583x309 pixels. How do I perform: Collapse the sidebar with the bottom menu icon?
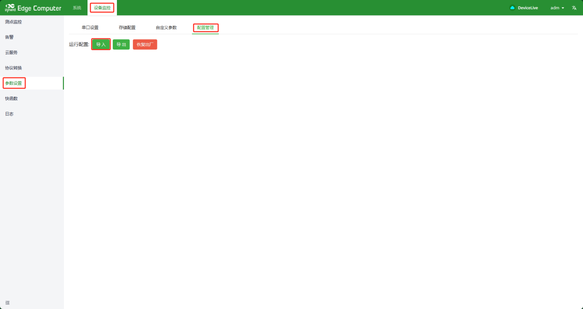(x=7, y=303)
